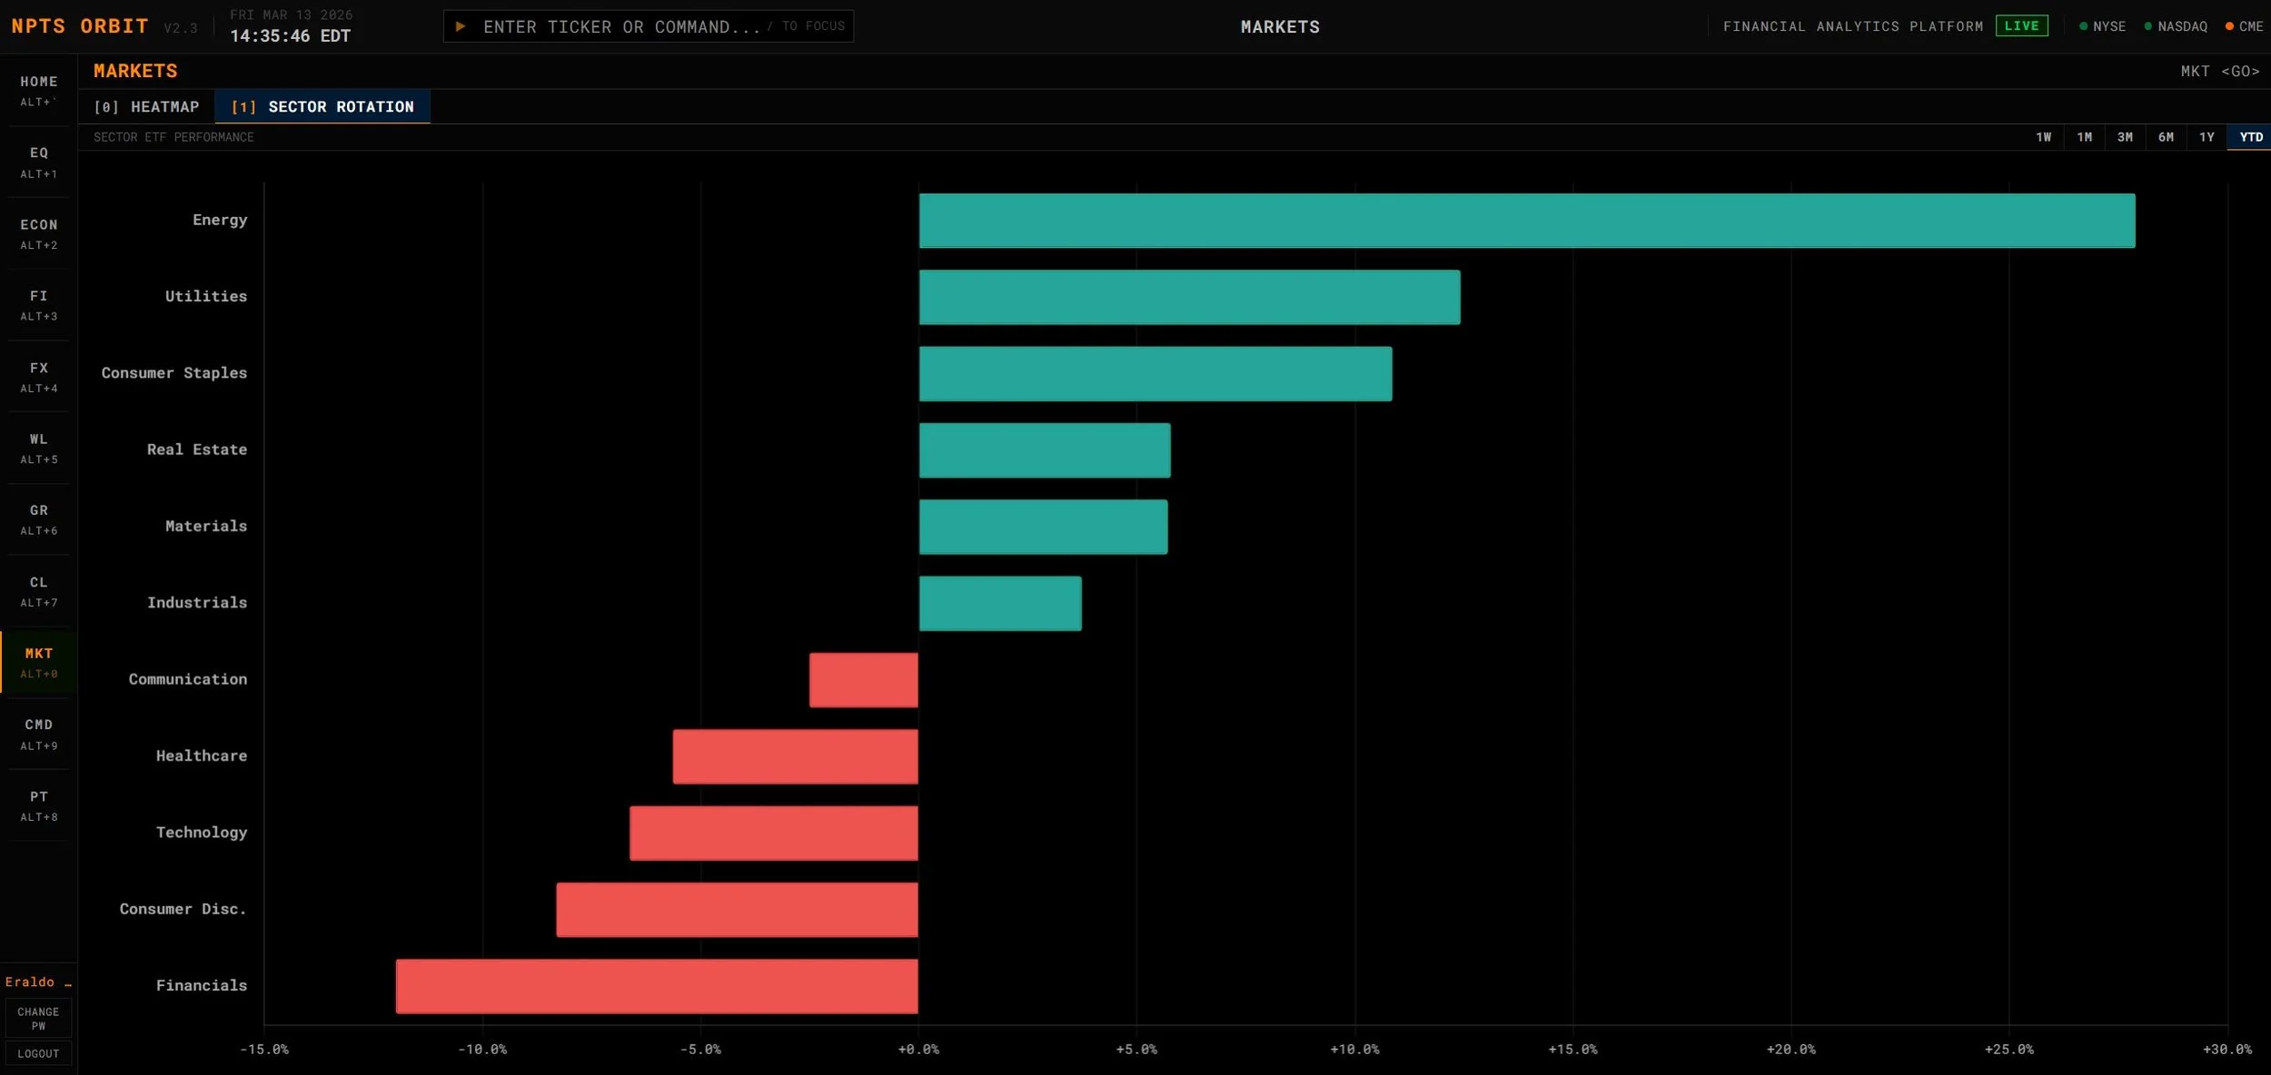Open the PT sidebar module
Viewport: 2271px width, 1075px height.
click(x=38, y=805)
